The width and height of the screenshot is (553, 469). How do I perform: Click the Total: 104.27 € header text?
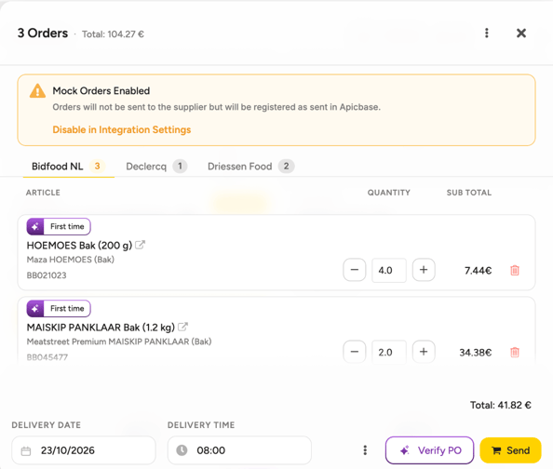(113, 34)
